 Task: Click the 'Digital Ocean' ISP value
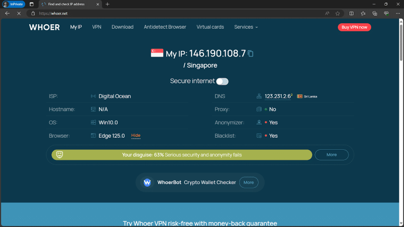(x=115, y=96)
